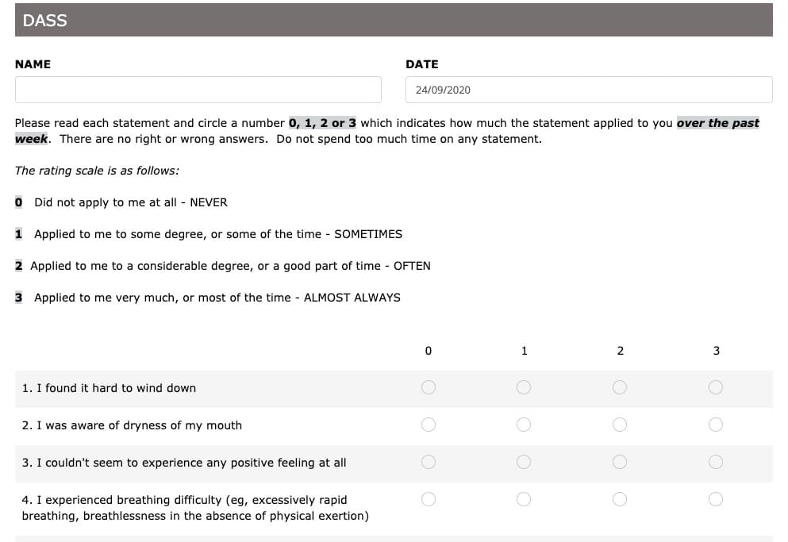Select 3 for 'hard to wind down'
This screenshot has width=788, height=542.
tap(716, 387)
